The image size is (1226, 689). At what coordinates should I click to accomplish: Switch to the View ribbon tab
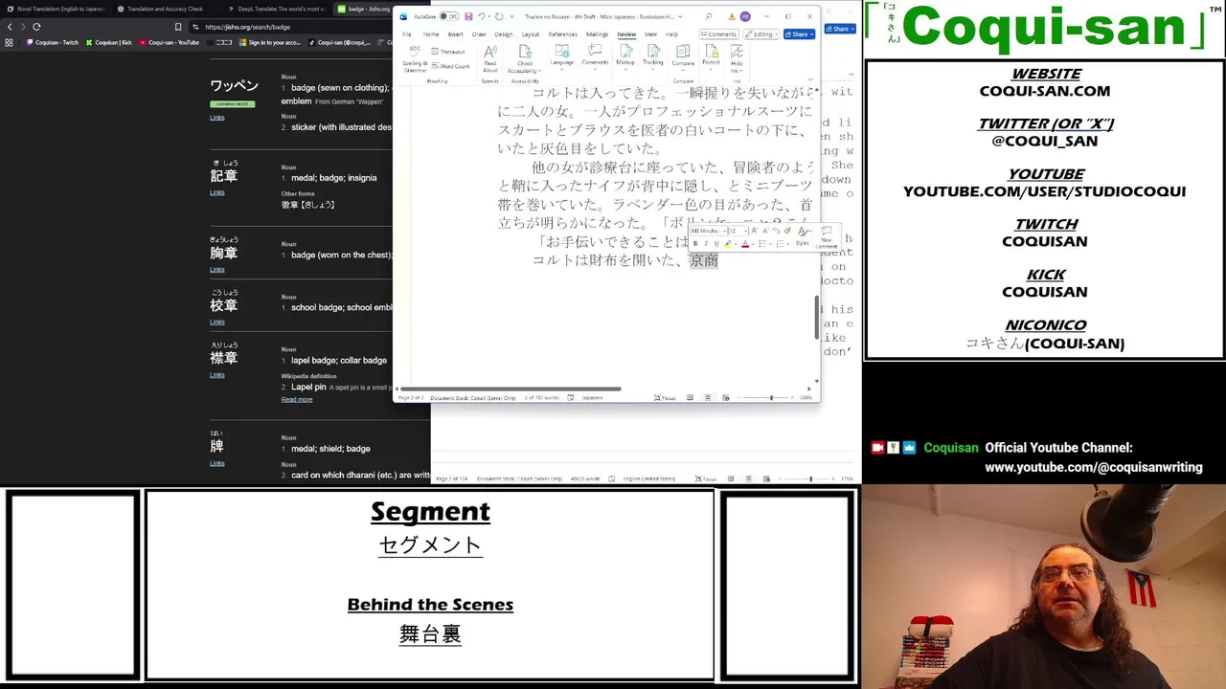click(650, 34)
